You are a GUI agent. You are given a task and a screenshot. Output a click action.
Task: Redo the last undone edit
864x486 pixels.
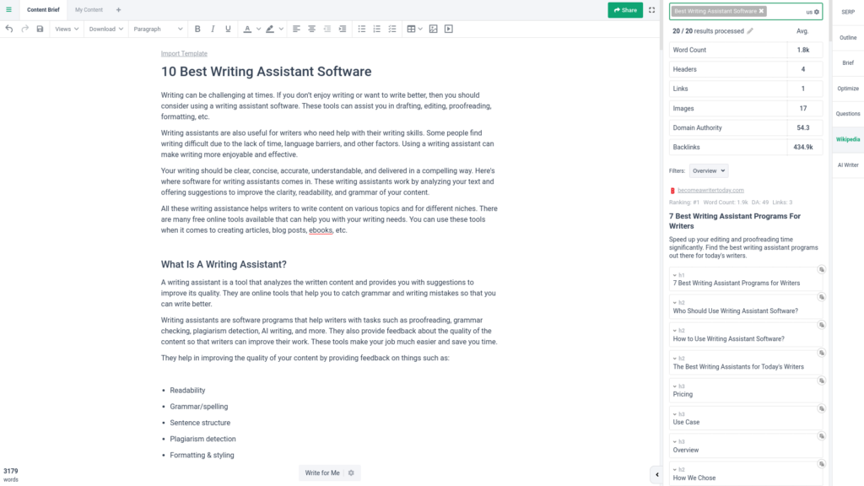[24, 29]
